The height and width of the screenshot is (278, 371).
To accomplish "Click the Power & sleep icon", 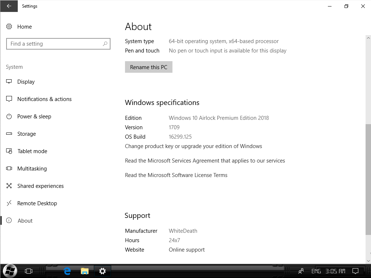I will [x=9, y=116].
